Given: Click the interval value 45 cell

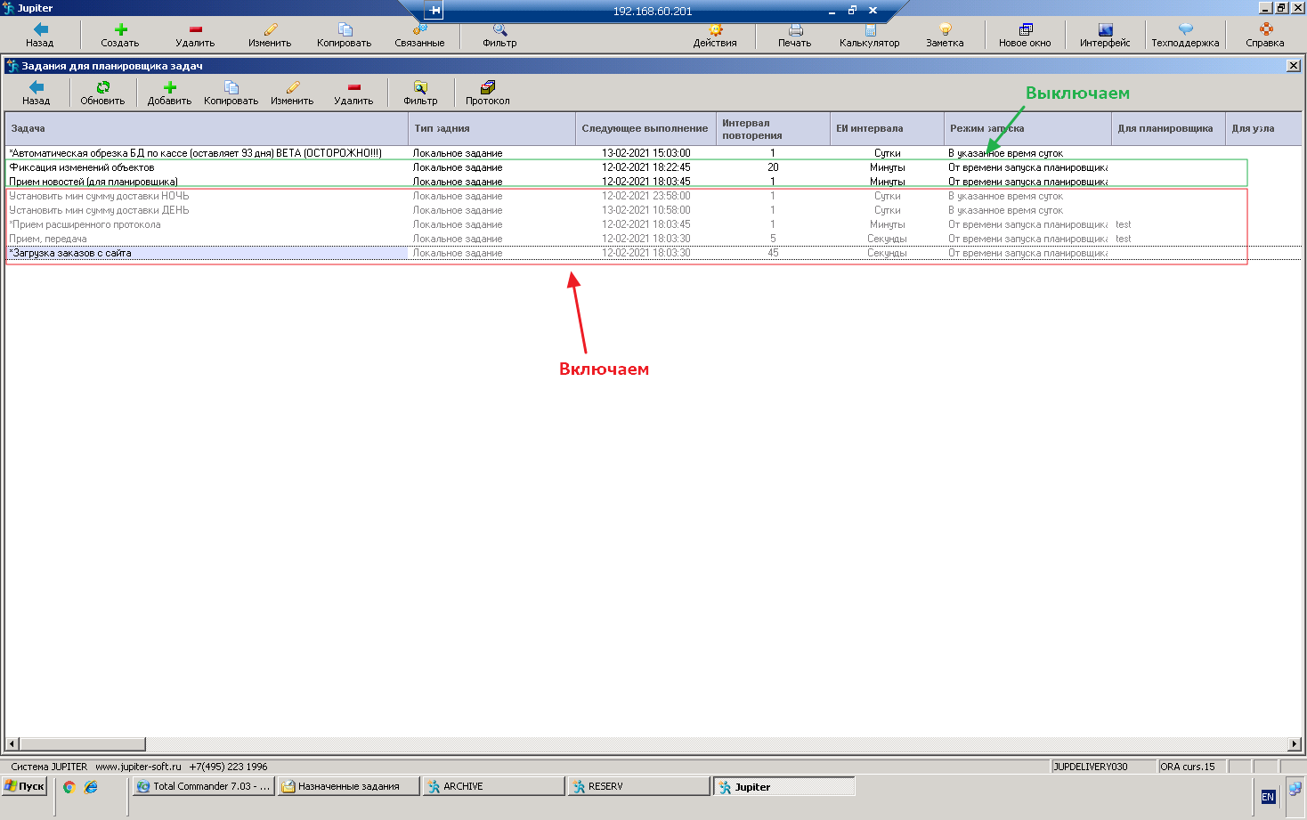Looking at the screenshot, I should 773,253.
